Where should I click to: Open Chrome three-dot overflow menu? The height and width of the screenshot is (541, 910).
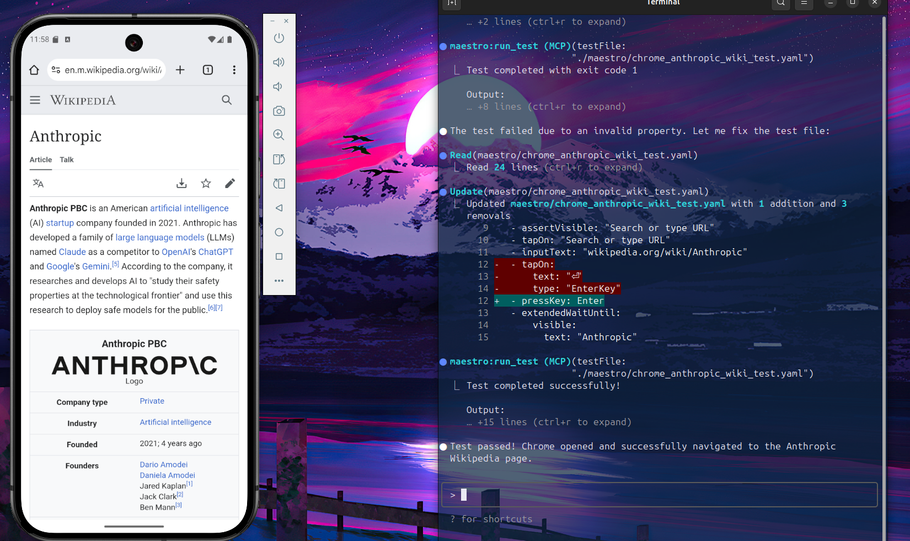point(234,69)
